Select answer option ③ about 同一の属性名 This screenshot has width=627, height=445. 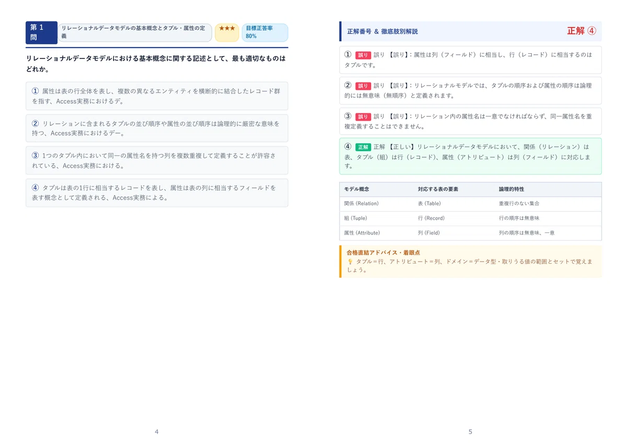(x=157, y=160)
